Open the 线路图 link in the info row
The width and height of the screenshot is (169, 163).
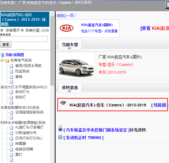(160, 105)
